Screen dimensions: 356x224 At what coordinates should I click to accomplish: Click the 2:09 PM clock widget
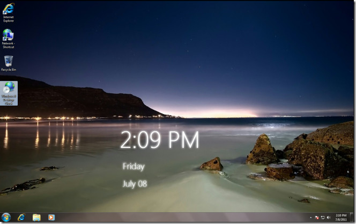point(160,140)
